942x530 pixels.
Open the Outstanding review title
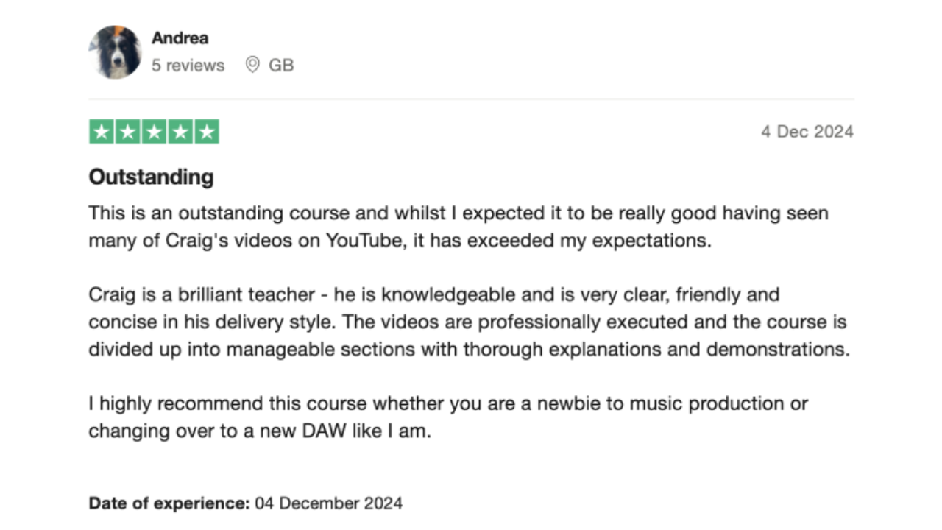pyautogui.click(x=151, y=177)
